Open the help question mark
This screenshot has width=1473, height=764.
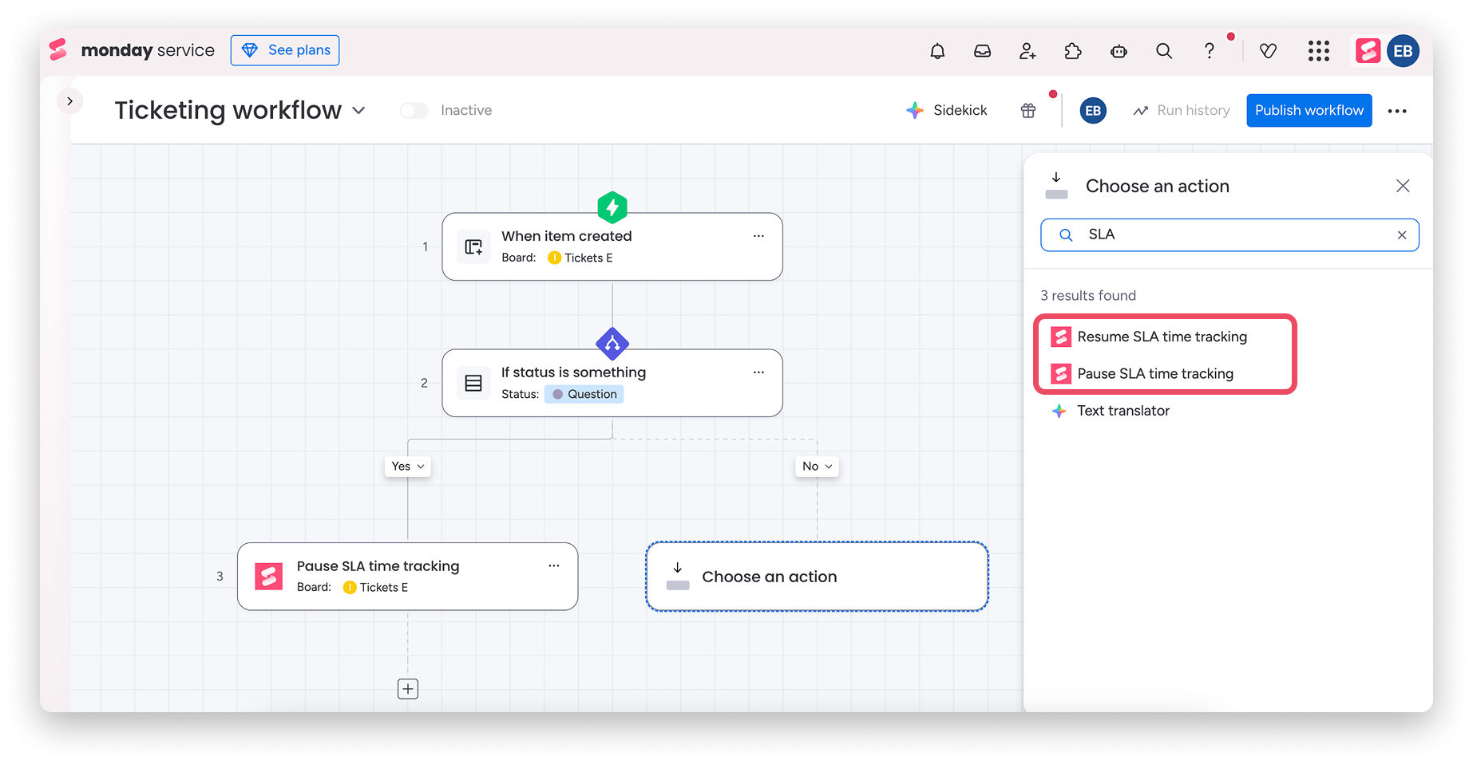point(1210,51)
